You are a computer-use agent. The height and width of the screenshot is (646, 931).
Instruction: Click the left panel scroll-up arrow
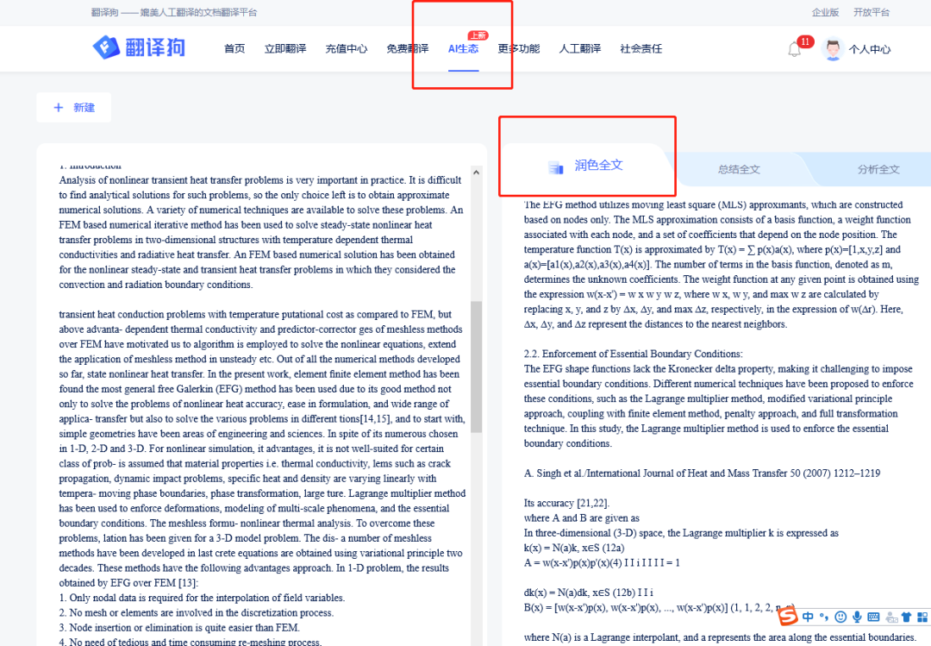(476, 172)
